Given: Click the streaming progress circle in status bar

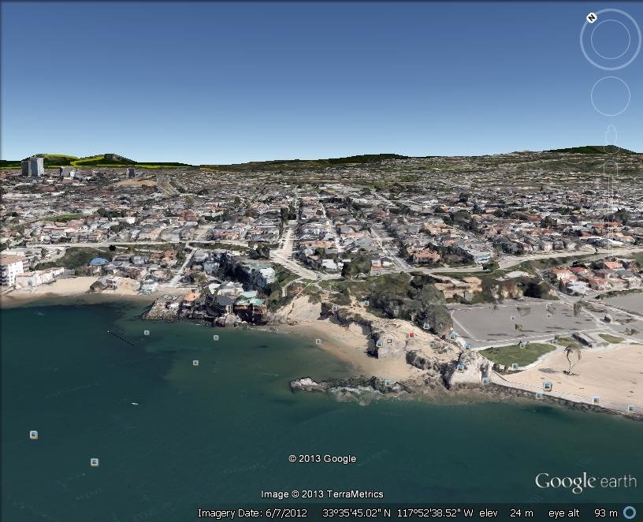Looking at the screenshot, I should coord(630,513).
